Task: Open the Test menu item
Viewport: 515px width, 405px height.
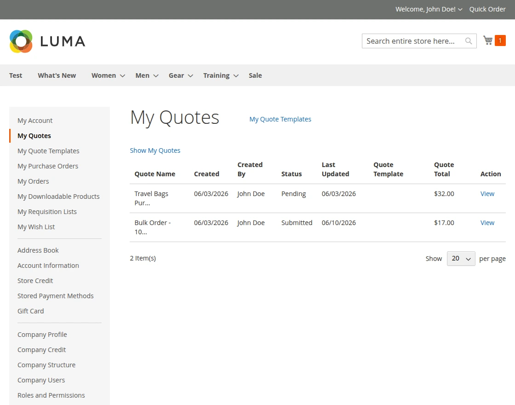Action: click(16, 75)
